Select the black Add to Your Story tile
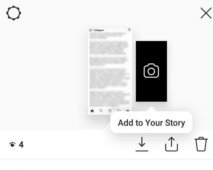Image resolution: width=213 pixels, height=170 pixels. [151, 71]
